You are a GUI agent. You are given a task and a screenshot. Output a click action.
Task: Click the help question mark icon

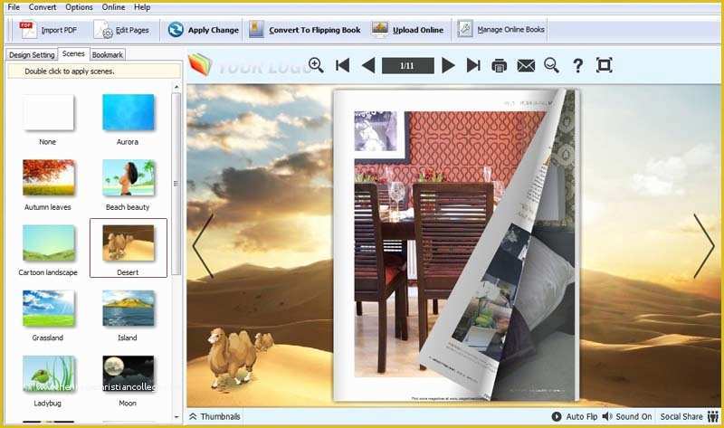coord(577,65)
